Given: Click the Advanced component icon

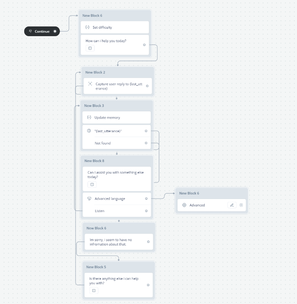Looking at the screenshot, I should point(184,205).
